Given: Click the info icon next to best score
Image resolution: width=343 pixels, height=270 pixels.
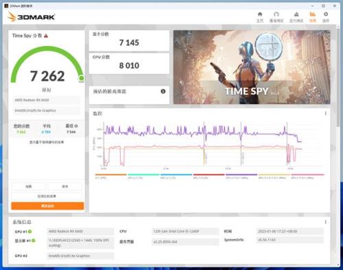Looking at the screenshot, I should 76,126.
